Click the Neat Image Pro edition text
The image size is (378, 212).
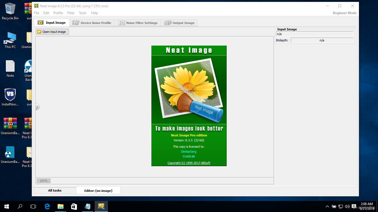[x=189, y=135]
